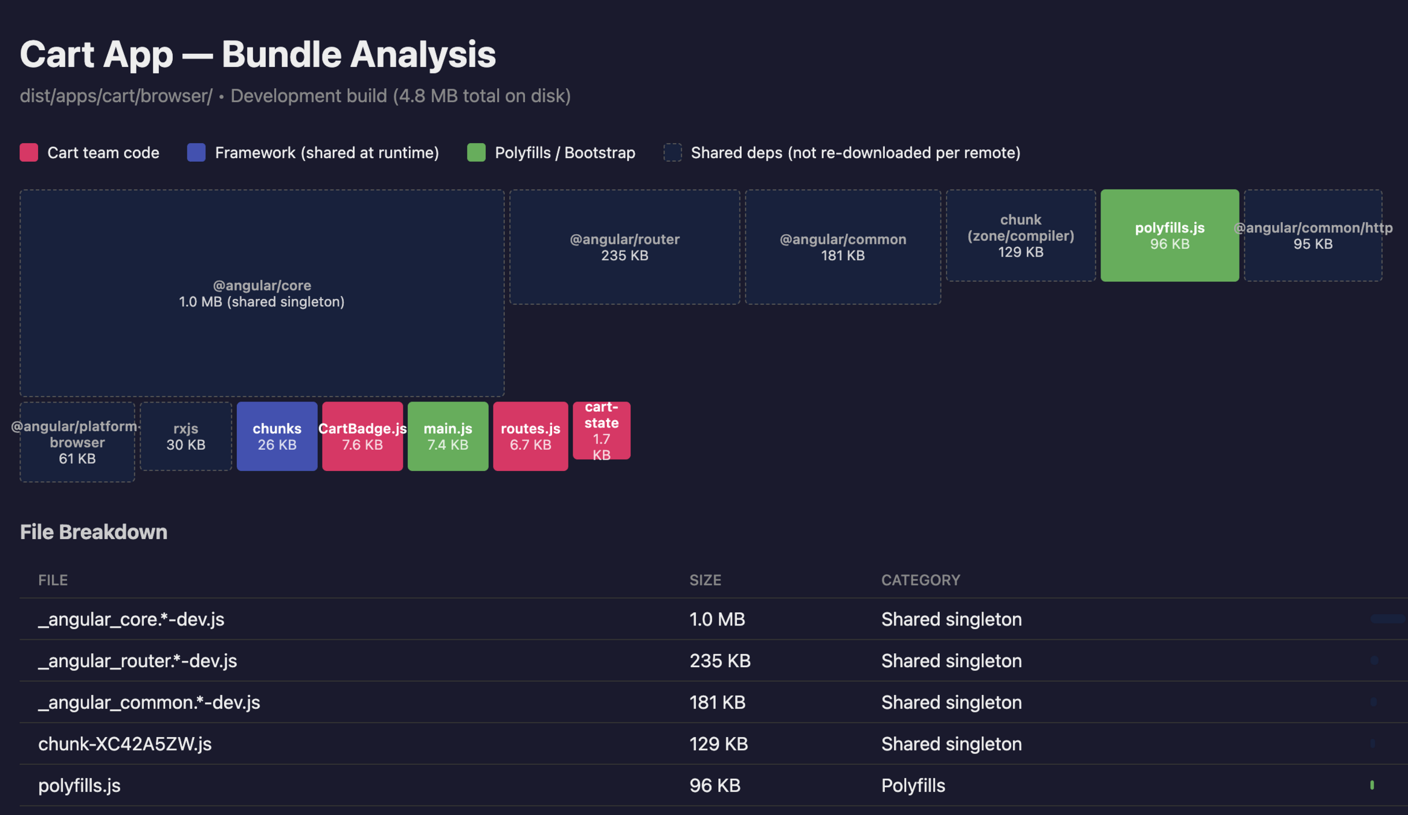Select the green main.js tile

[x=448, y=436]
